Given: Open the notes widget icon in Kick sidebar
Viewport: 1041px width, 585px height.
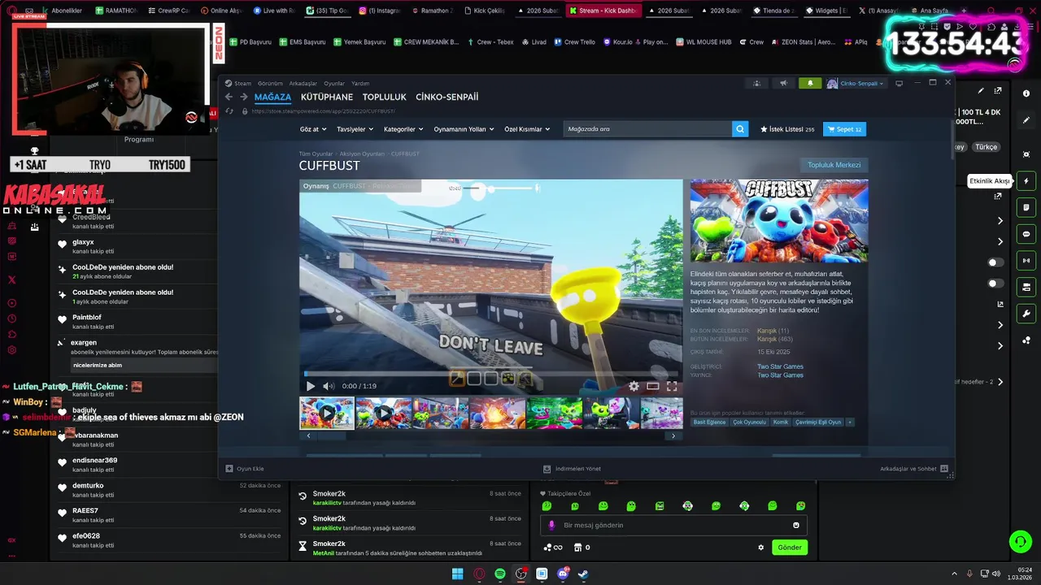Looking at the screenshot, I should point(1026,208).
